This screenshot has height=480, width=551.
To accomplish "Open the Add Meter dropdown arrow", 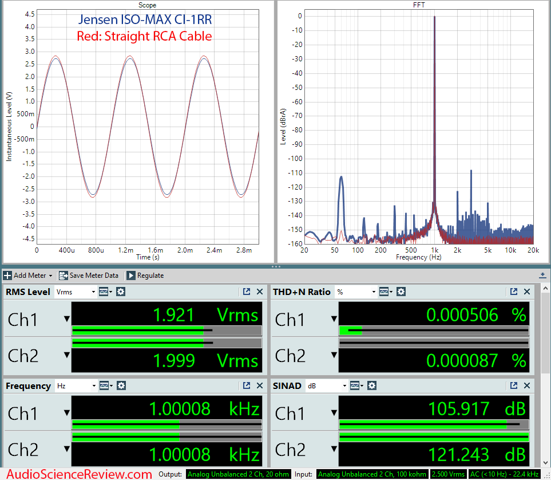I will 50,276.
